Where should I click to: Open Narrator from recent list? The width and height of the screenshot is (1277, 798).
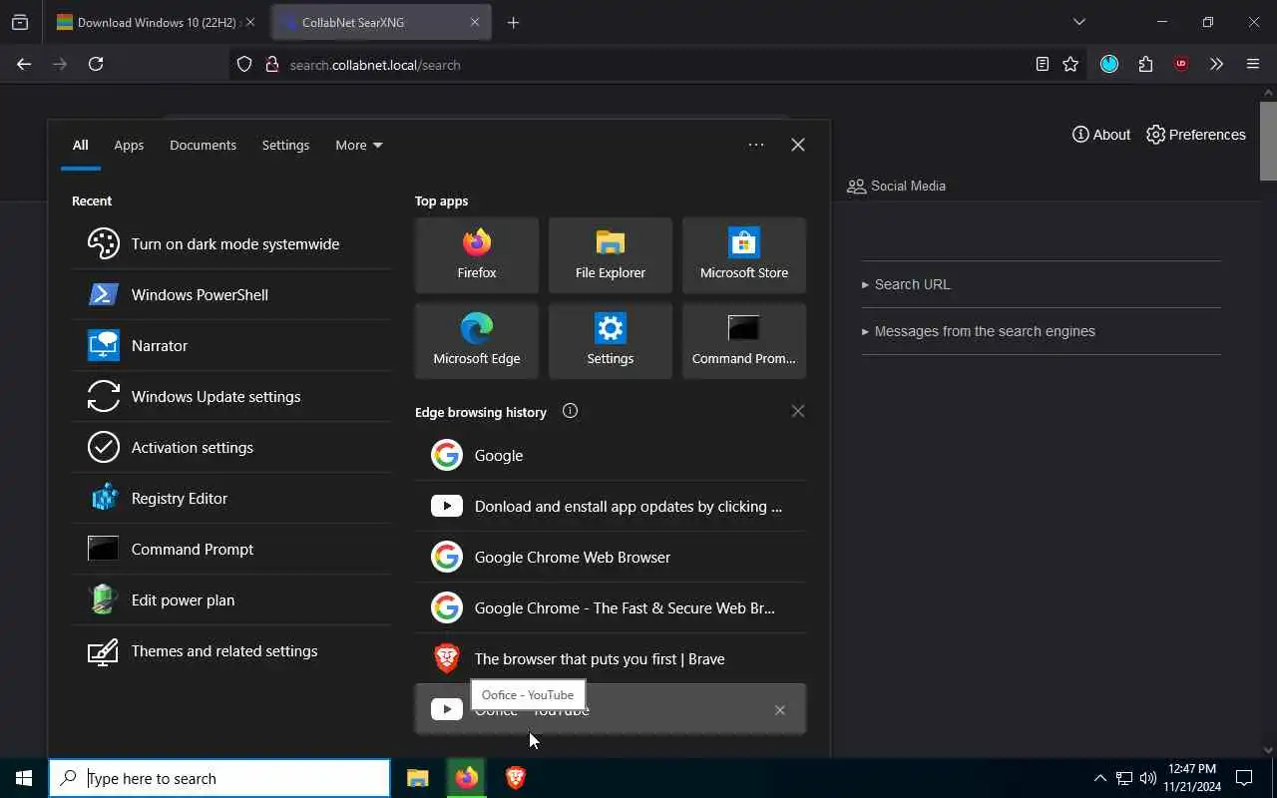(x=231, y=345)
